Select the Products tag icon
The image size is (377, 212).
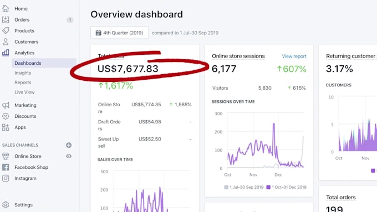coord(6,31)
